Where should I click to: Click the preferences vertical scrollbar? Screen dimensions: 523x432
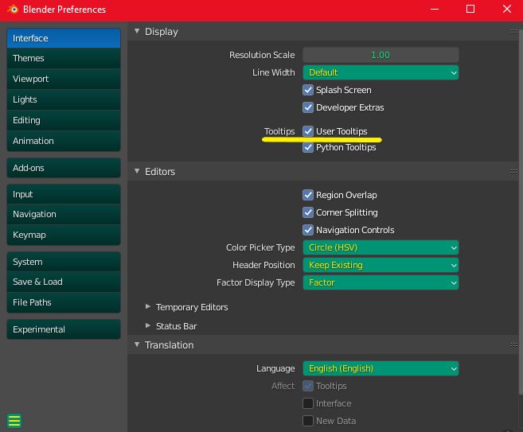click(x=521, y=210)
